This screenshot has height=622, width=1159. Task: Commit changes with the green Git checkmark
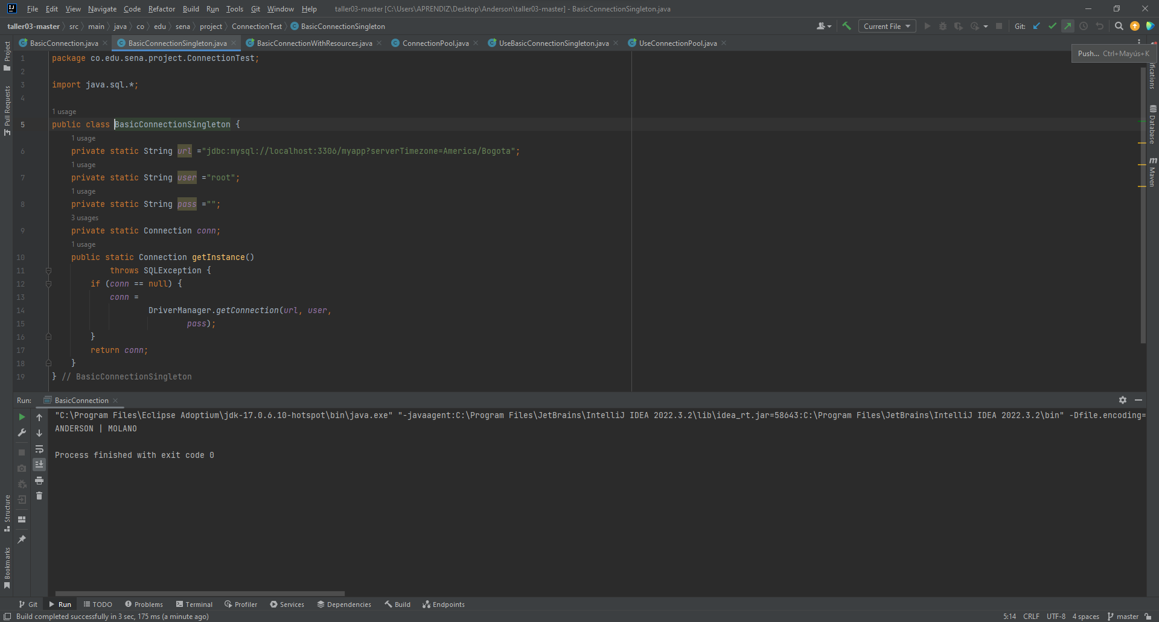(x=1052, y=26)
